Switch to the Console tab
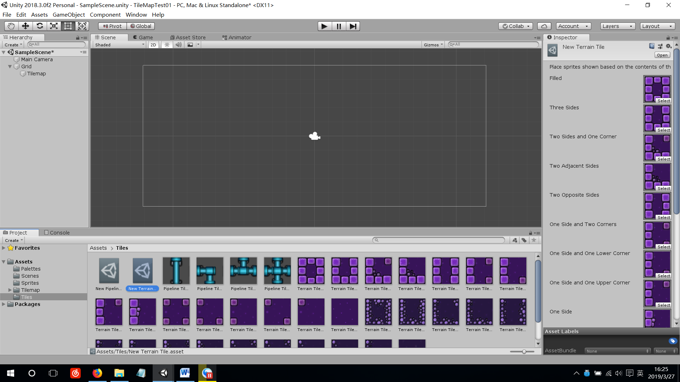The image size is (680, 382). click(x=57, y=233)
